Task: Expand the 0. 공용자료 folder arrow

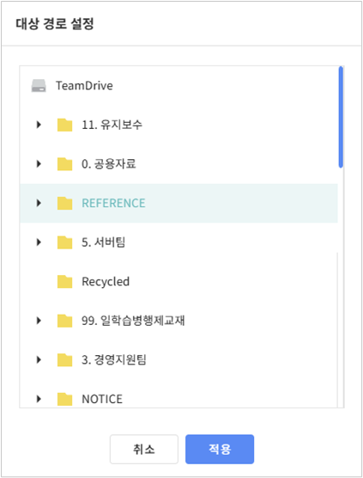Action: point(39,164)
